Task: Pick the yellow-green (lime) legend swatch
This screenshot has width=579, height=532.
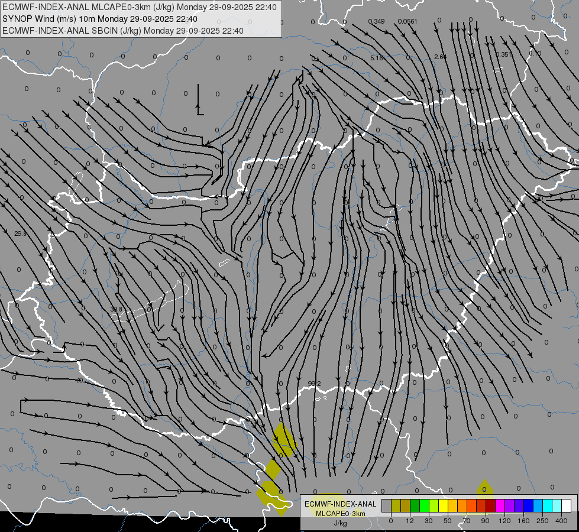Action: pos(434,505)
